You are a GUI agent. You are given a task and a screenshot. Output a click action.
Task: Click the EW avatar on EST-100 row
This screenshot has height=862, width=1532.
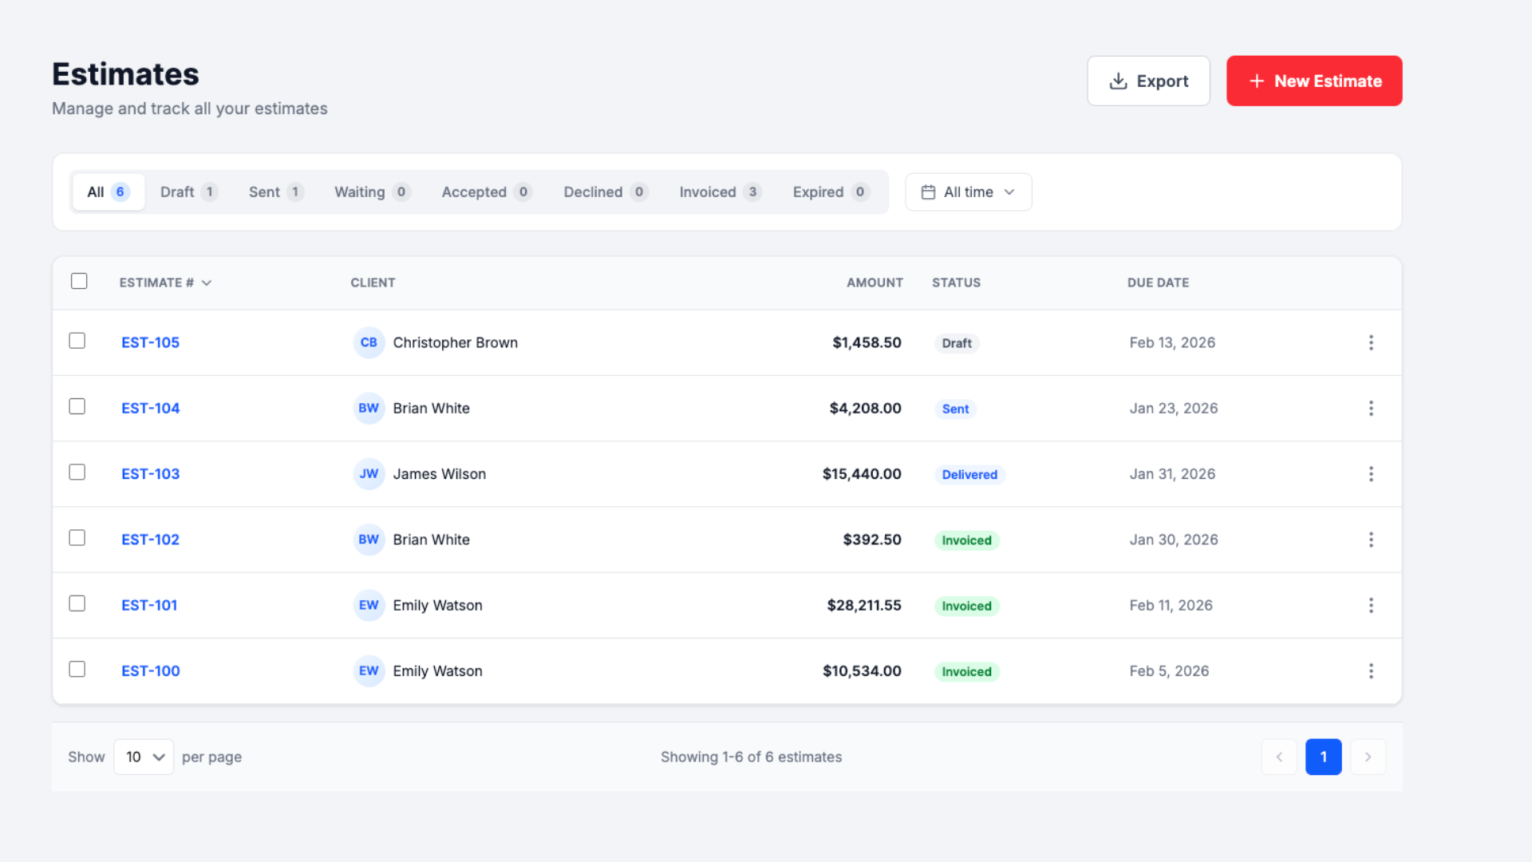tap(369, 670)
